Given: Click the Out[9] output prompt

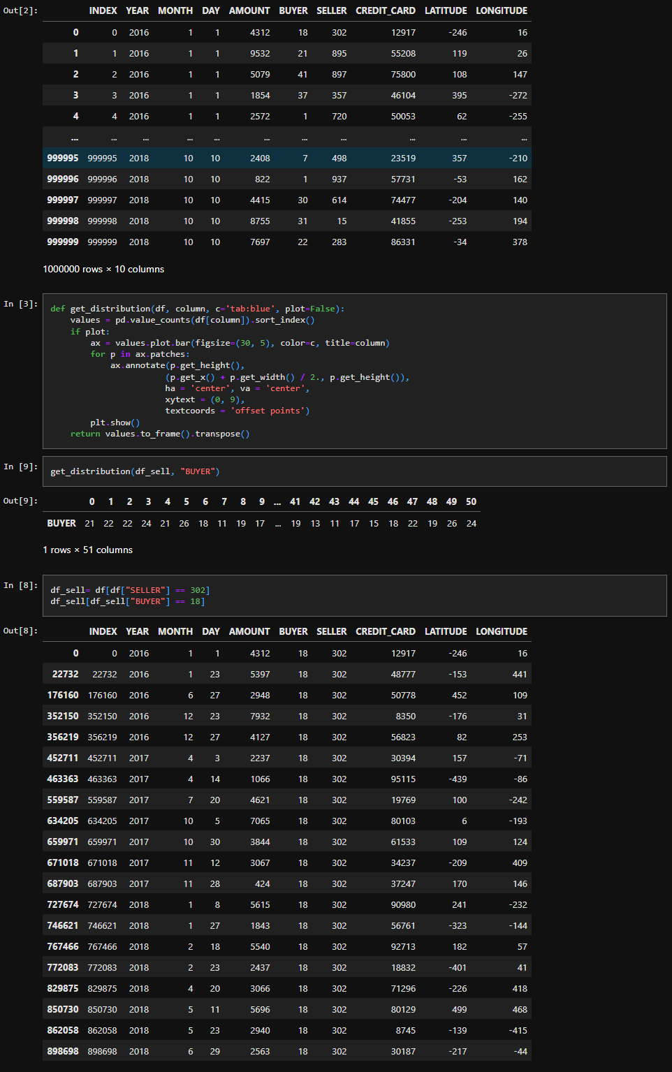Looking at the screenshot, I should [20, 501].
